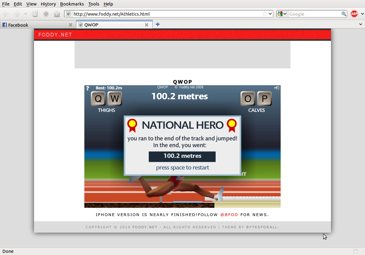Viewport: 365px width, 255px height.
Task: Click the gray ad banner placeholder
Action: pos(182,55)
